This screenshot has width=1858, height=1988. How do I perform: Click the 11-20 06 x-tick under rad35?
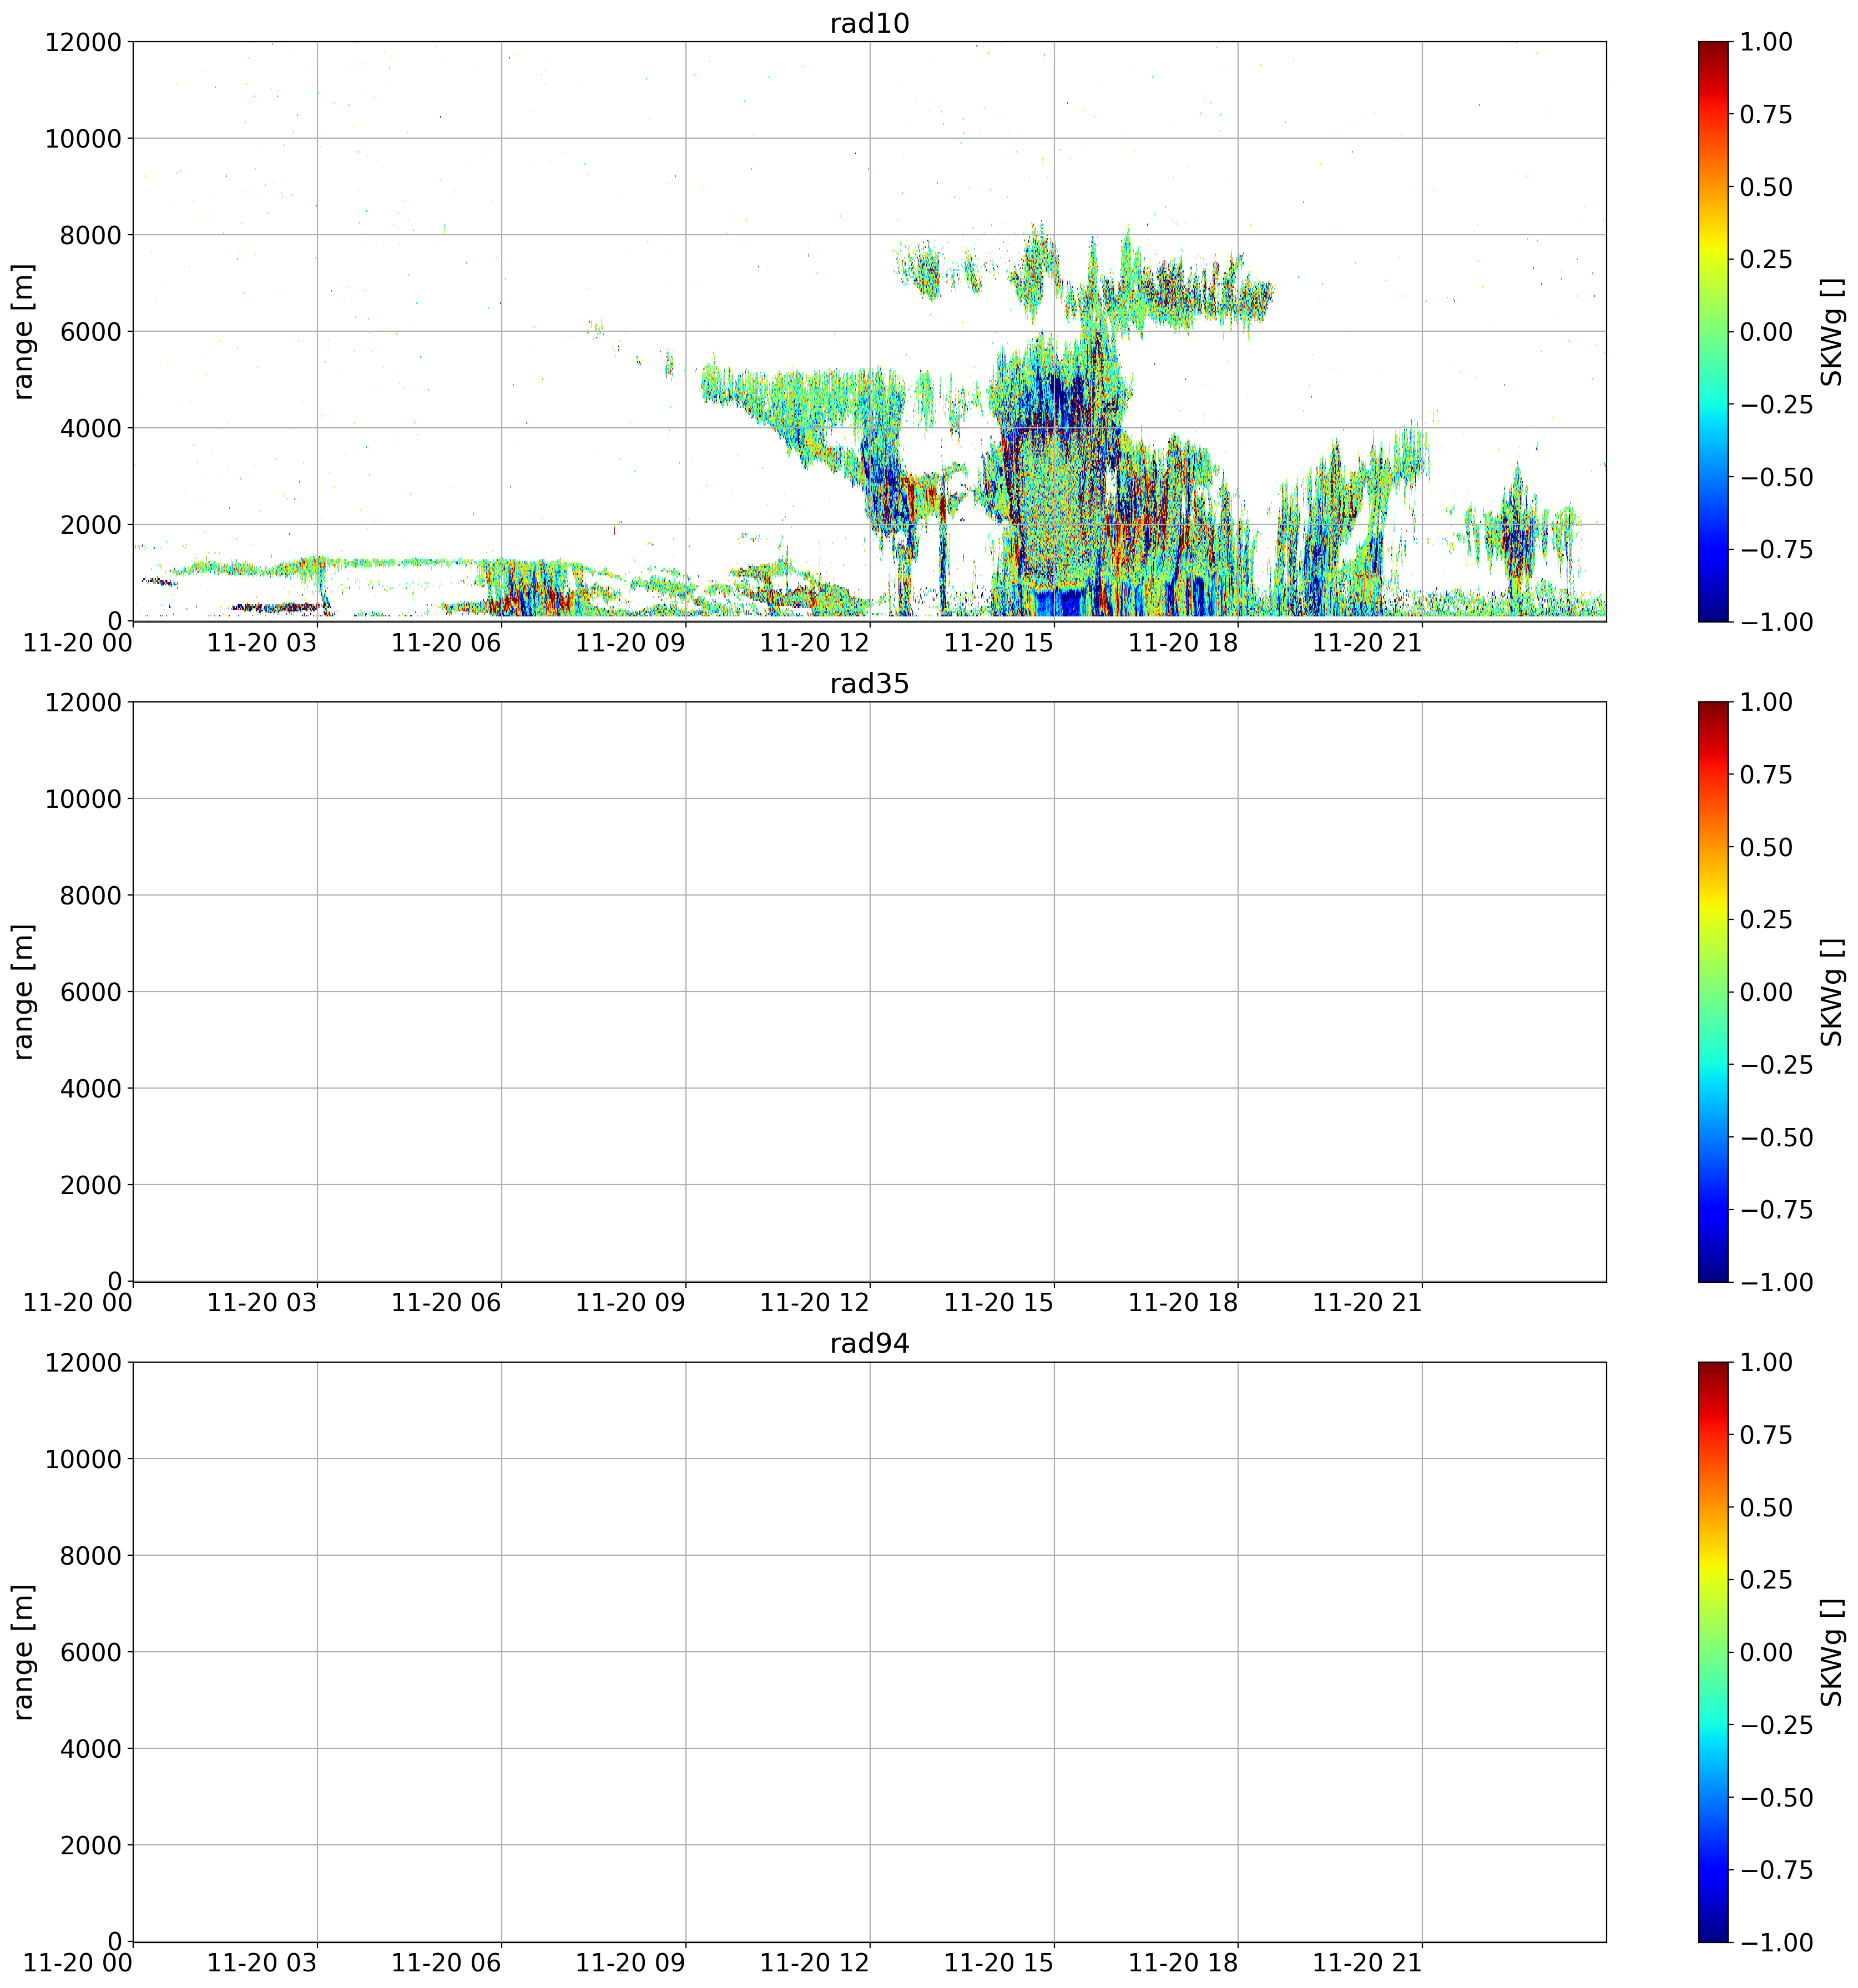pyautogui.click(x=446, y=1304)
